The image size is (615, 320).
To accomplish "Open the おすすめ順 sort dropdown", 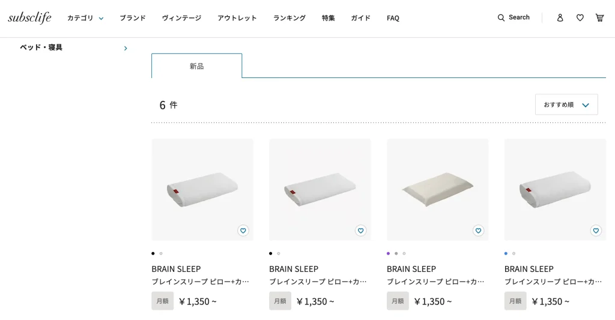I will pyautogui.click(x=566, y=104).
